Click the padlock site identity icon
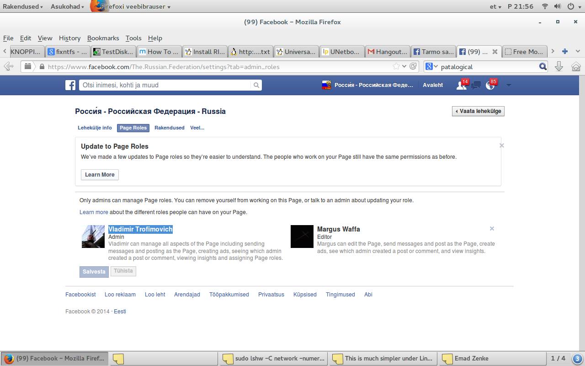The height and width of the screenshot is (366, 585). pos(42,66)
